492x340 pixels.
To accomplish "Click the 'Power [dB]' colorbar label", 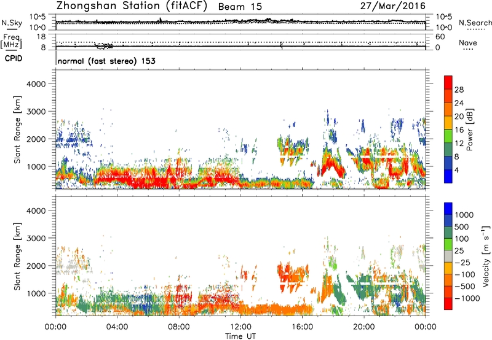I will point(469,129).
